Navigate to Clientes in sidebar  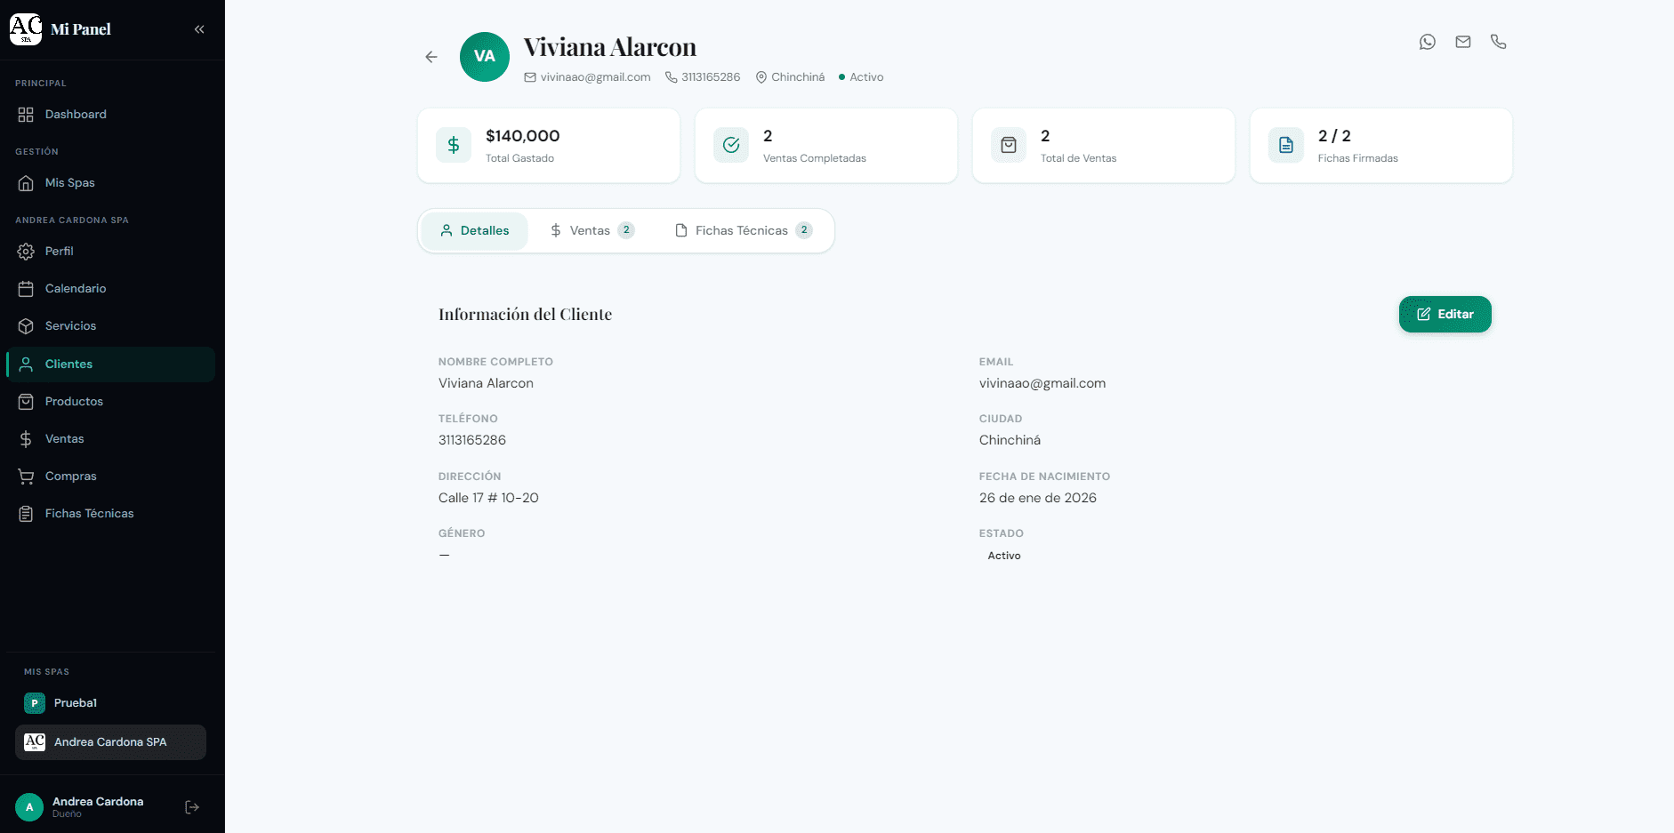point(68,364)
